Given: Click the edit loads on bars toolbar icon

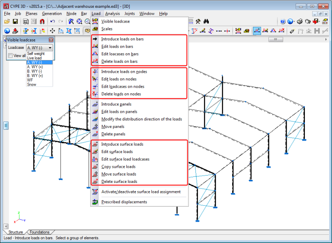Looking at the screenshot, I should pyautogui.click(x=265, y=31).
